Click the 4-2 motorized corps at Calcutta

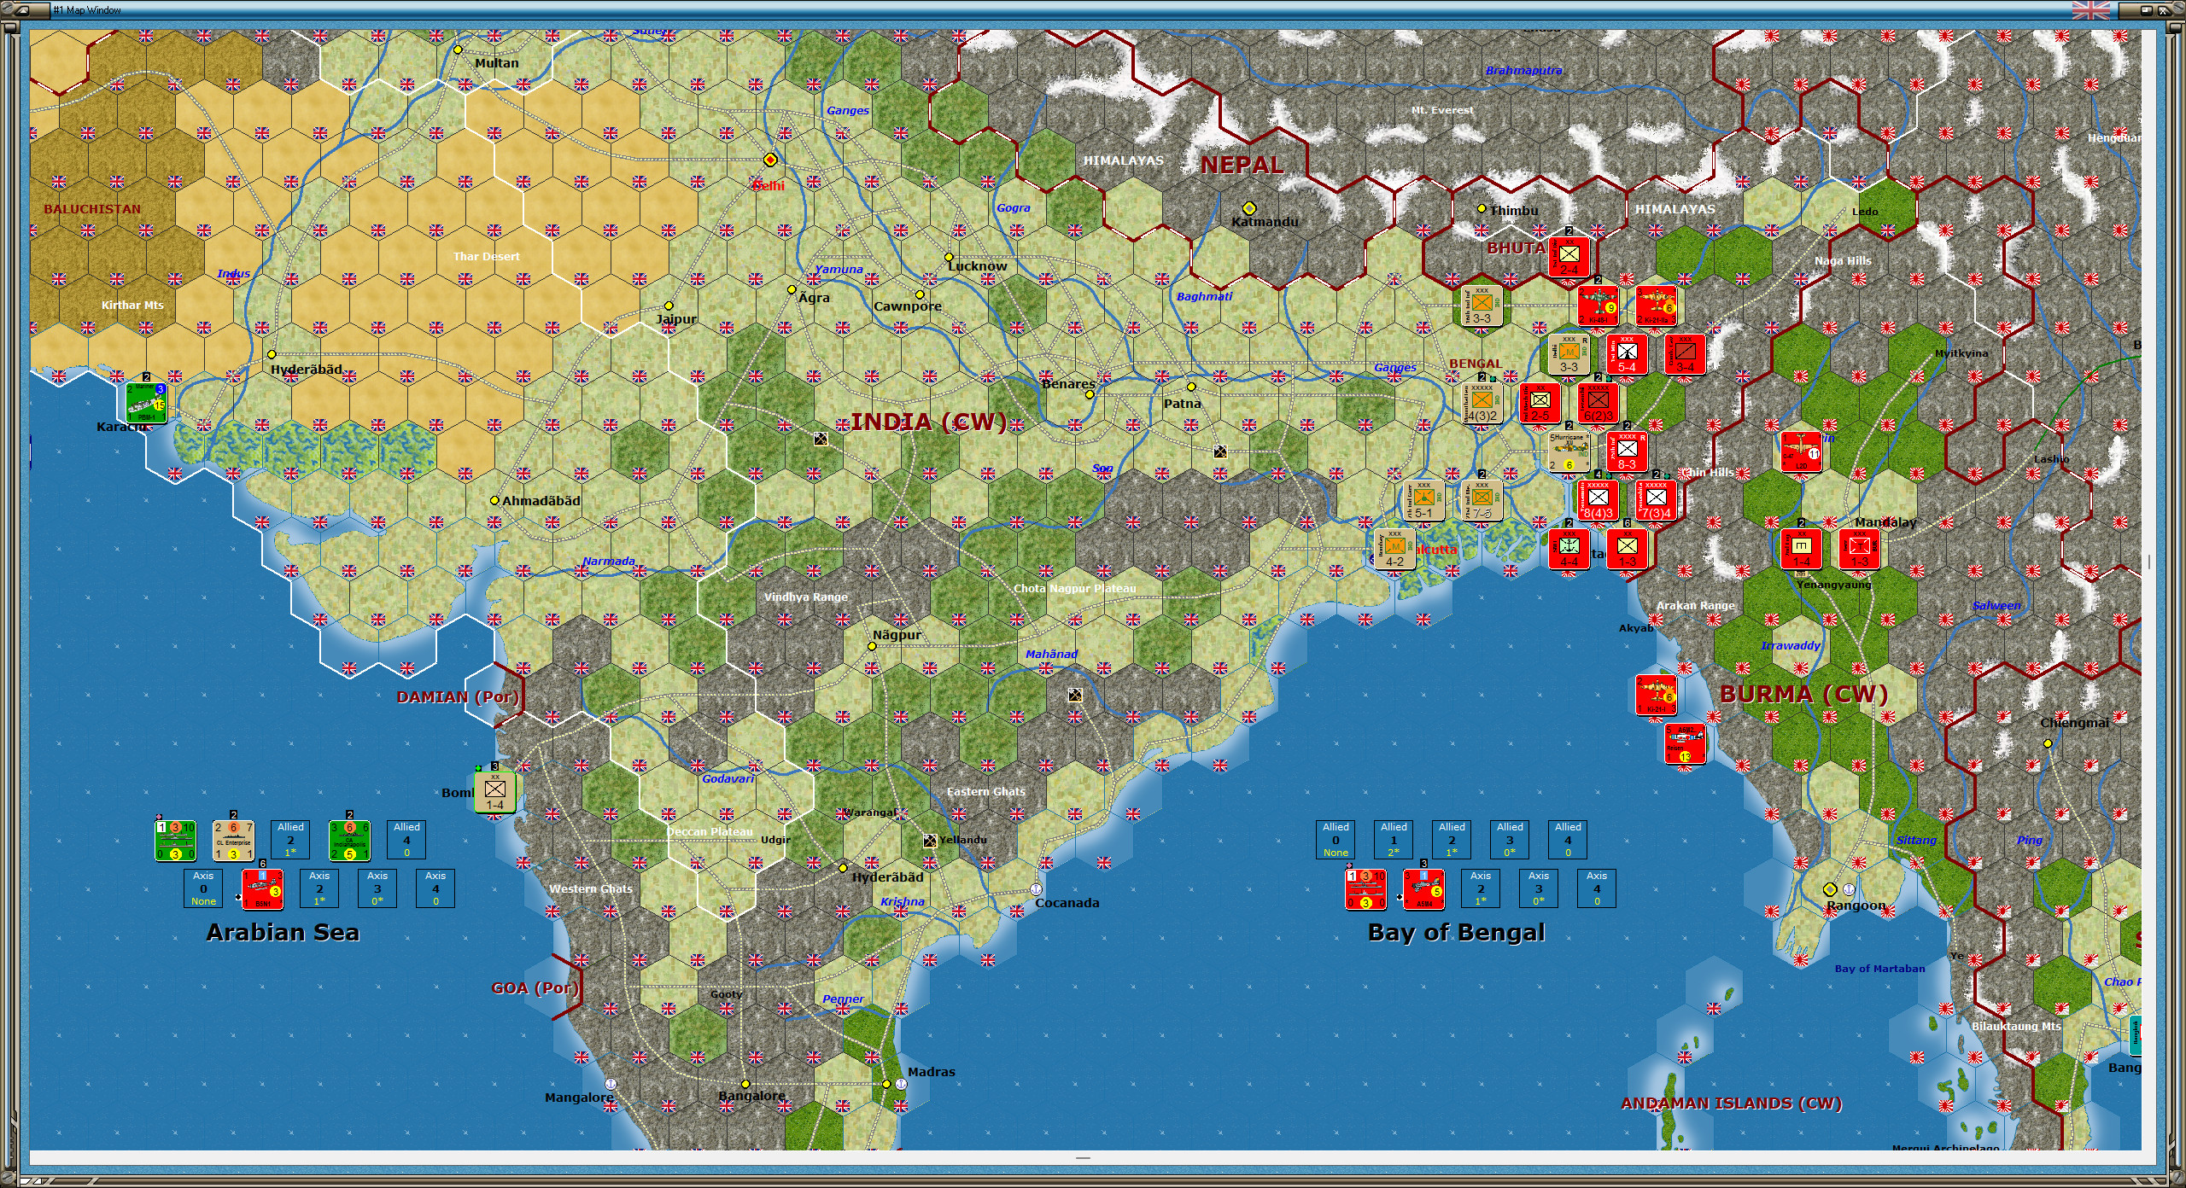1394,550
